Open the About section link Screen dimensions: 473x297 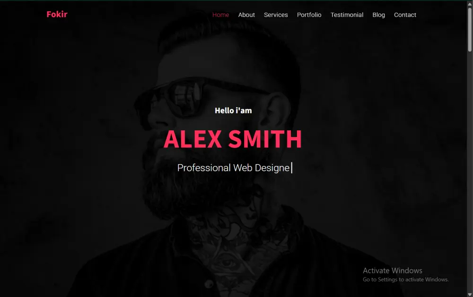click(x=246, y=15)
